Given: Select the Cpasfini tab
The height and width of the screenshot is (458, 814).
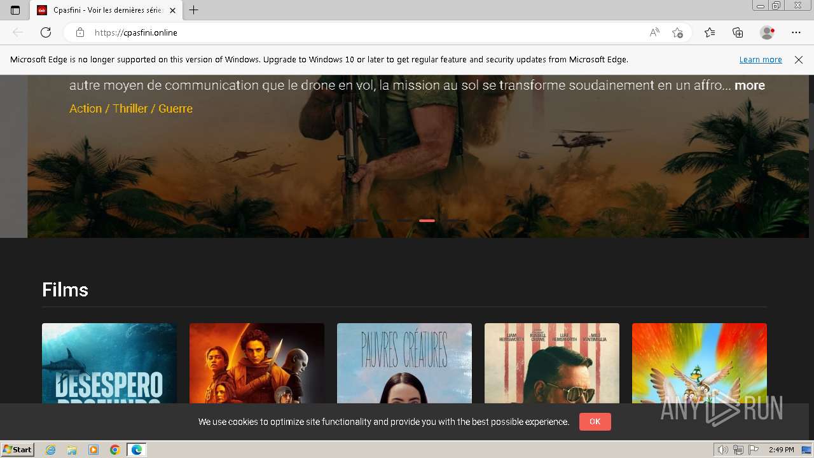Looking at the screenshot, I should point(106,10).
